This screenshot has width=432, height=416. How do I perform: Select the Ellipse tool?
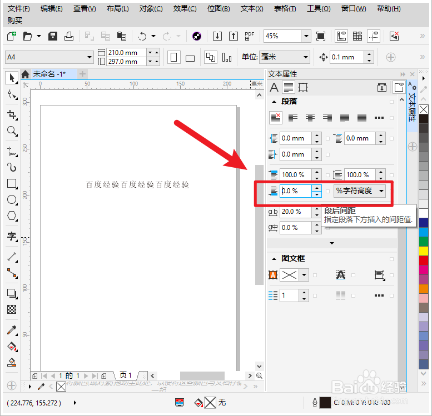tap(12, 199)
